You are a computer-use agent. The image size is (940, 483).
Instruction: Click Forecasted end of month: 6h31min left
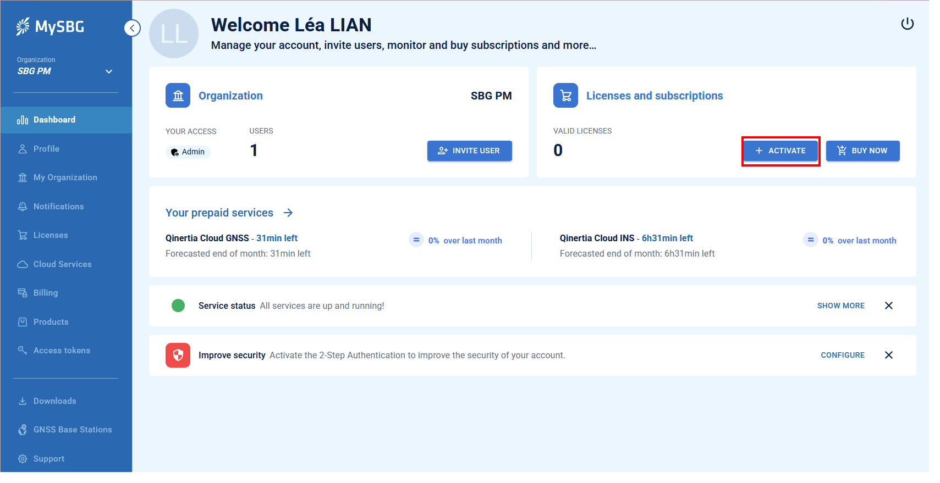click(x=637, y=253)
